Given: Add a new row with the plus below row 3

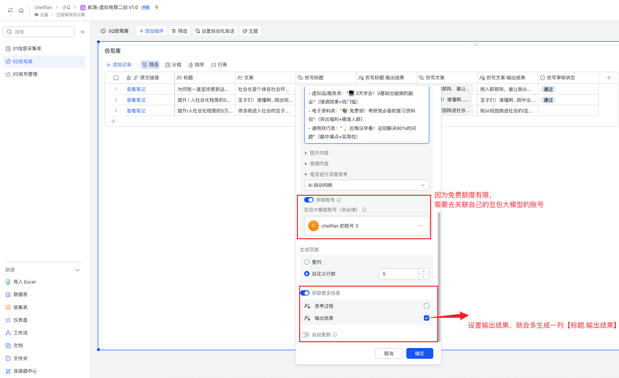Looking at the screenshot, I should [x=113, y=121].
